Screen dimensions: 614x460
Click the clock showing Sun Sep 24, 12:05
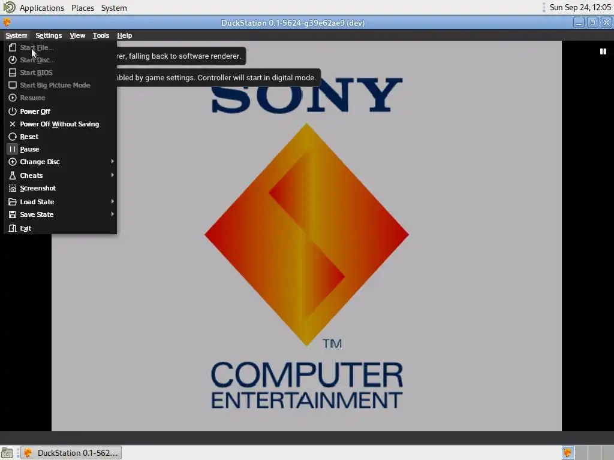[580, 7]
